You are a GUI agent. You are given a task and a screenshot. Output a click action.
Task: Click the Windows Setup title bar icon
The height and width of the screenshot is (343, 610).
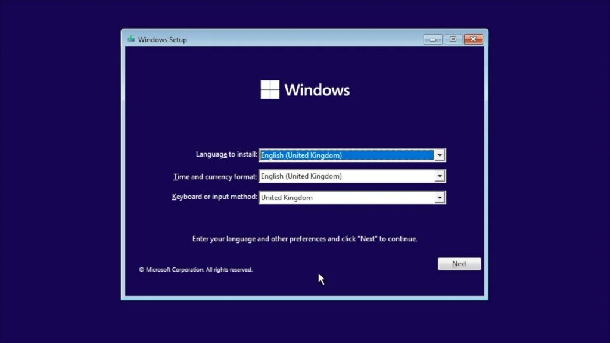[130, 39]
